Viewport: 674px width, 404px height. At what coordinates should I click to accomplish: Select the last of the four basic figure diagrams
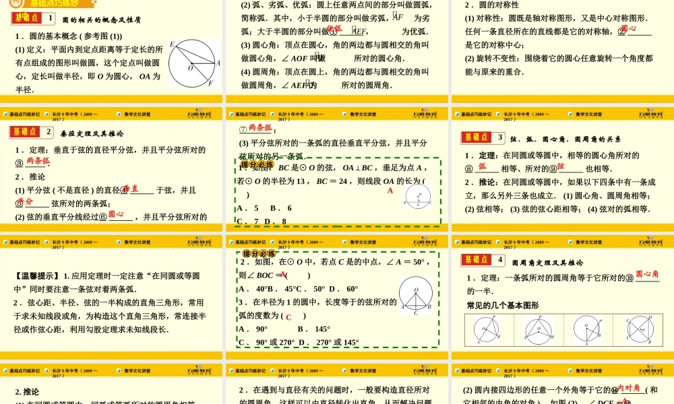point(636,329)
